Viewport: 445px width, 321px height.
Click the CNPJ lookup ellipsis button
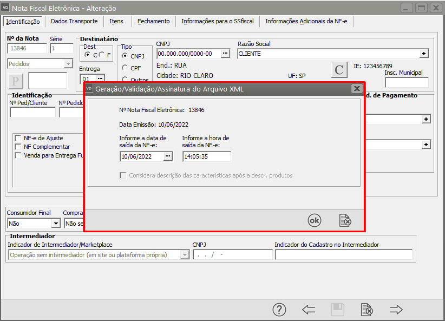point(226,54)
